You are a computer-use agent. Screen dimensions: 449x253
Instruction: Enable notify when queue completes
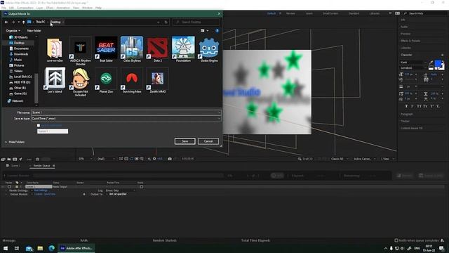pos(396,240)
